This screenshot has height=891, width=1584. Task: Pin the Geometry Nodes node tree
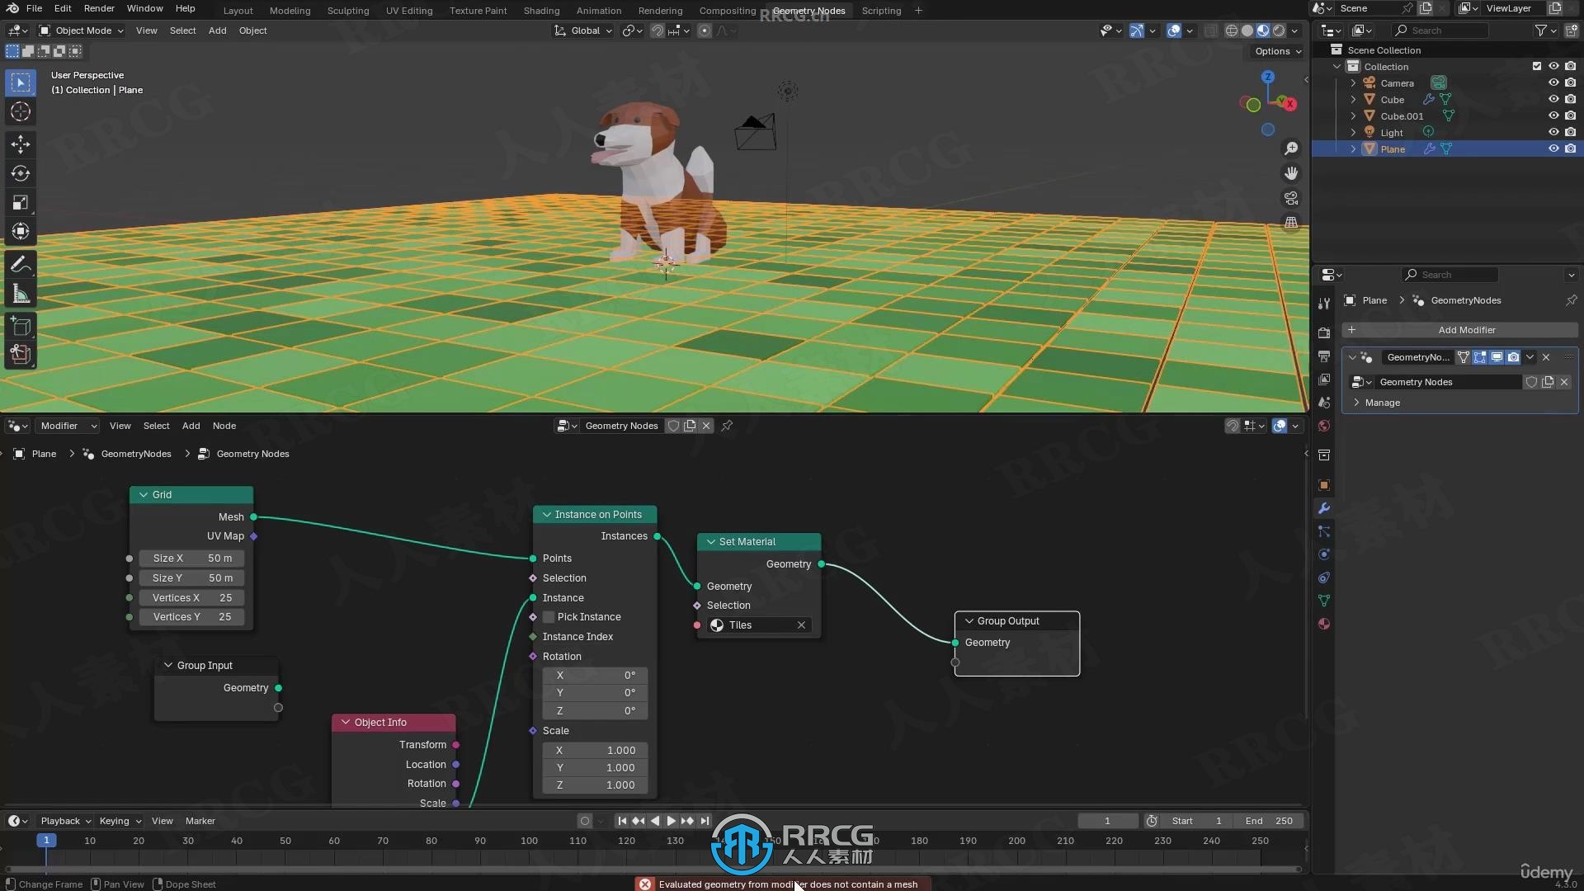[727, 426]
